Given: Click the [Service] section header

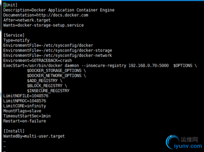Looking at the screenshot, I should 14,35.
